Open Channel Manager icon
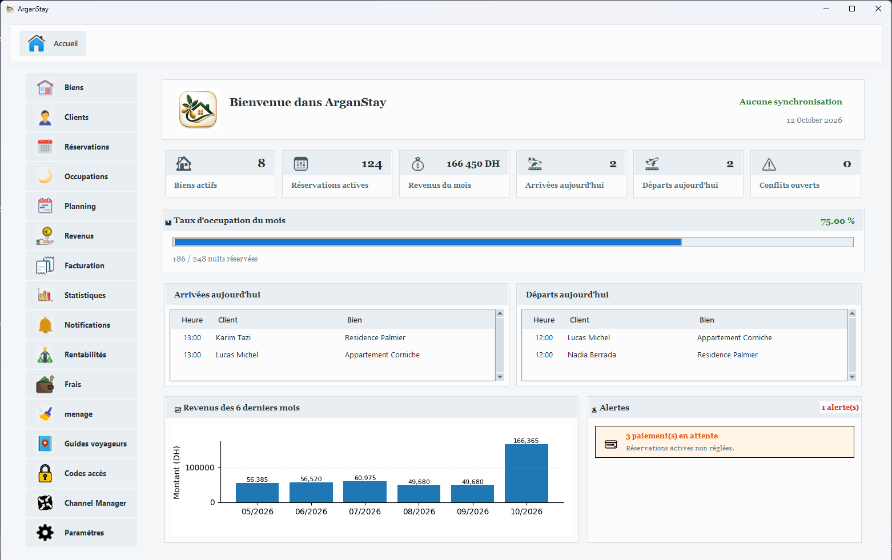The height and width of the screenshot is (560, 892). [45, 503]
